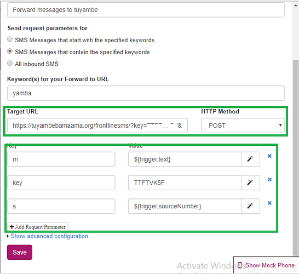Focus the keyword field containing 'yamba'
This screenshot has width=299, height=274.
click(x=146, y=93)
